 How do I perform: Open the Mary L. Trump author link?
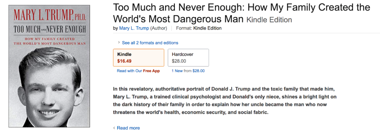coord(134,28)
